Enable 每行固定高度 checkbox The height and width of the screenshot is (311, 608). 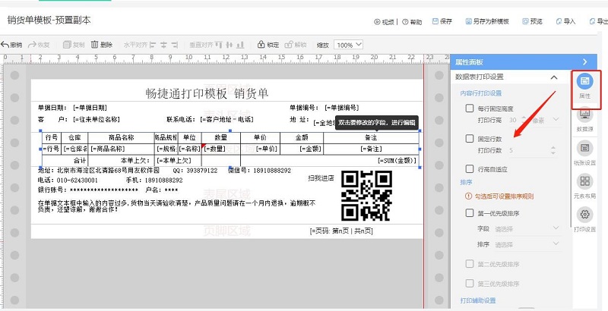[470, 108]
